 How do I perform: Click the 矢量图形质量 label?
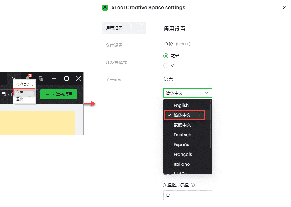(x=176, y=185)
